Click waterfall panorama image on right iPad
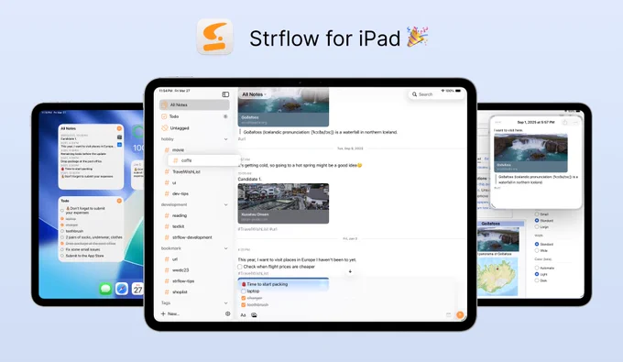Image resolution: width=623 pixels, height=362 pixels. [x=497, y=239]
